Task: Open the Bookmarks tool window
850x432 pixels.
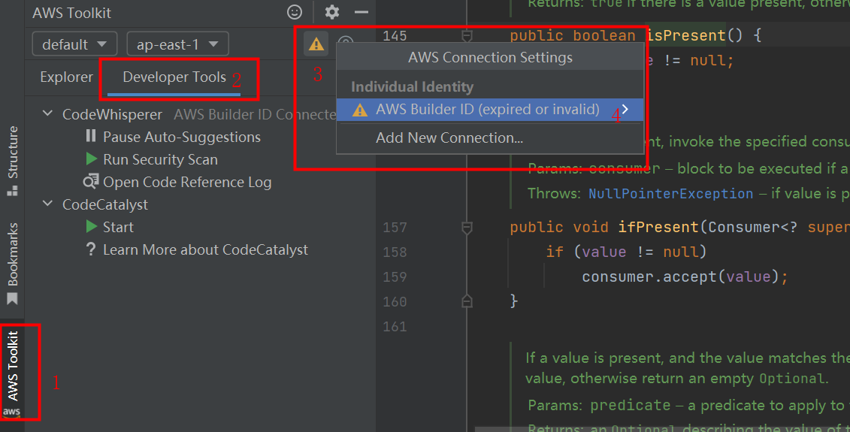Action: (x=13, y=263)
